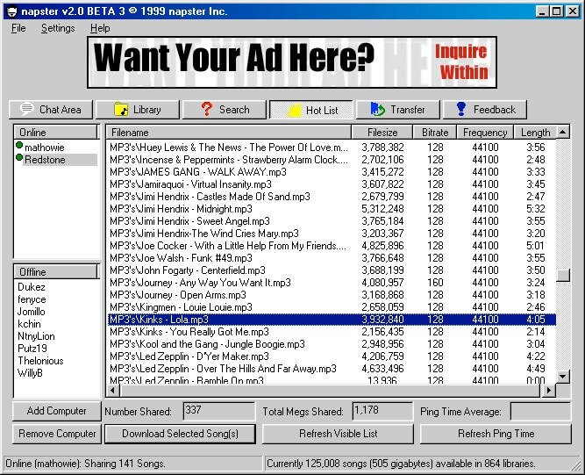Click the horizontal scrollbar right arrow
The image size is (585, 475).
[549, 391]
